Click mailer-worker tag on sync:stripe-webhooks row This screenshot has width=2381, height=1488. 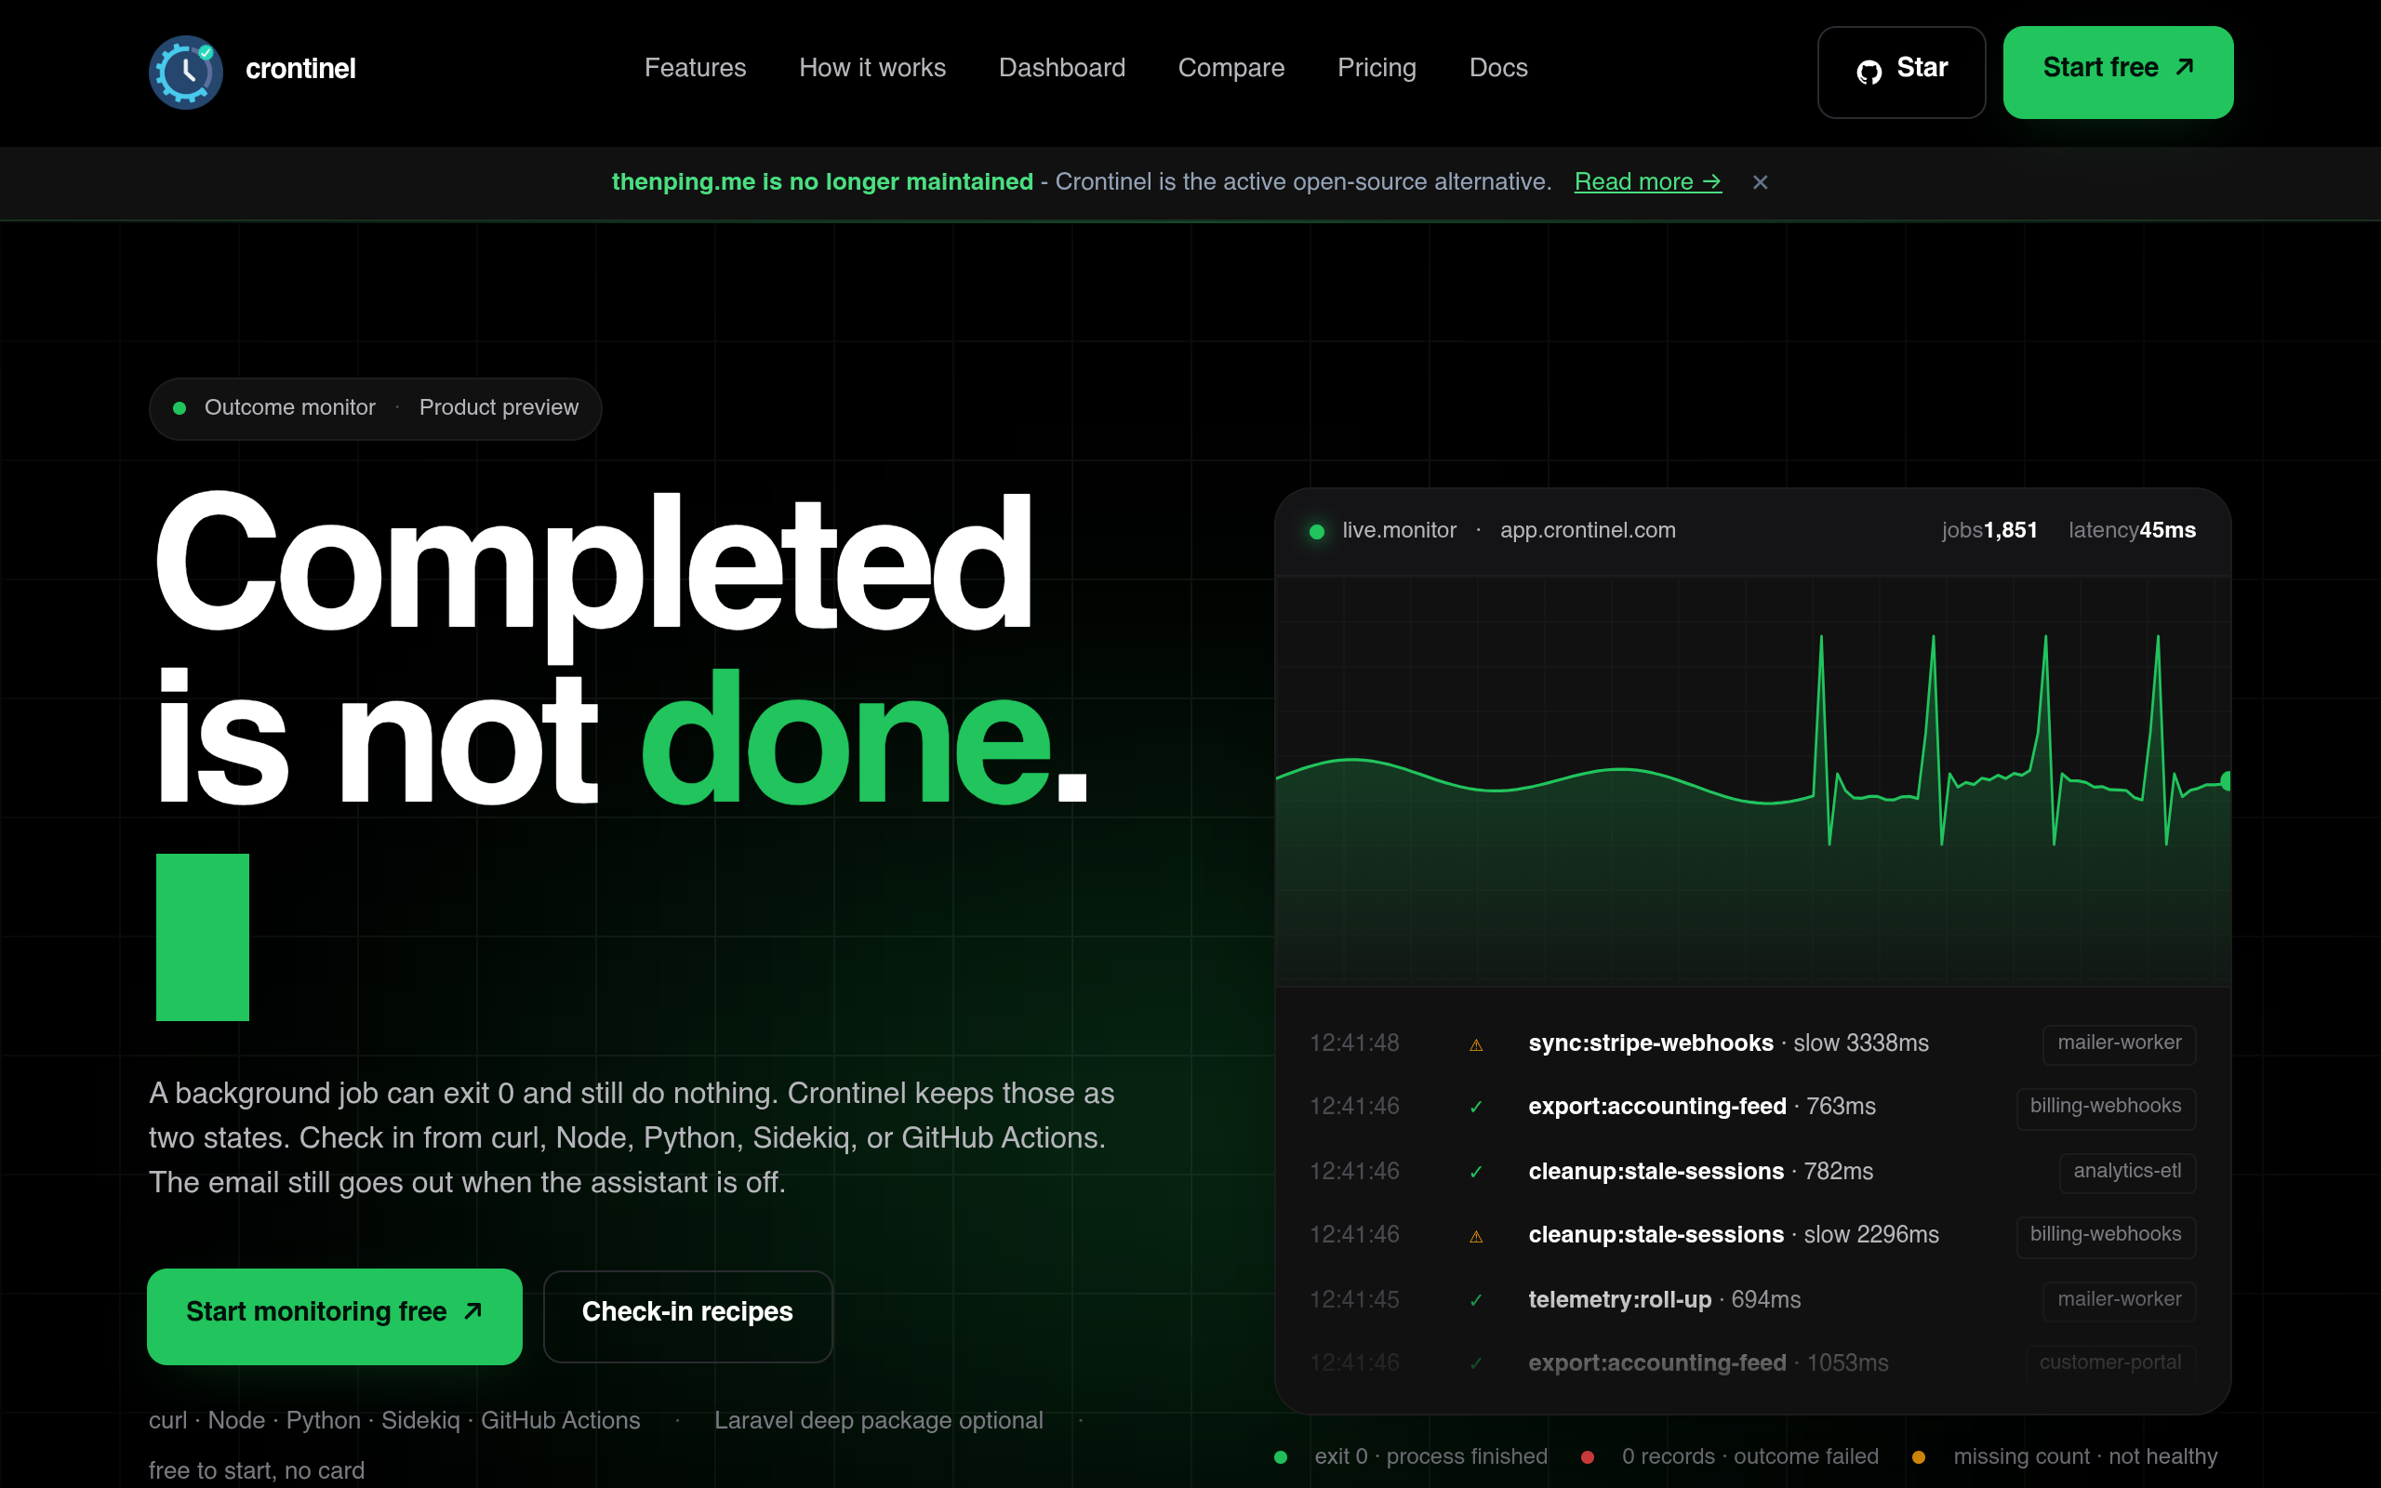[x=2120, y=1043]
